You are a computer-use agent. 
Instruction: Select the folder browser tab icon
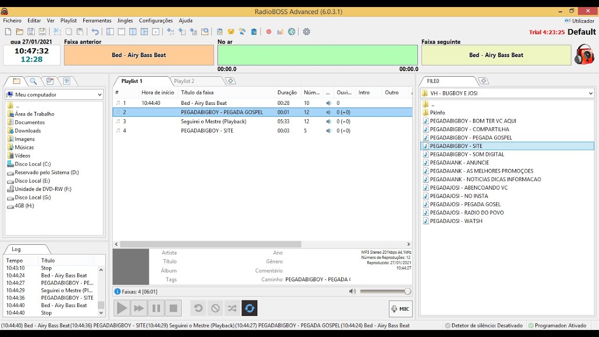(16, 81)
